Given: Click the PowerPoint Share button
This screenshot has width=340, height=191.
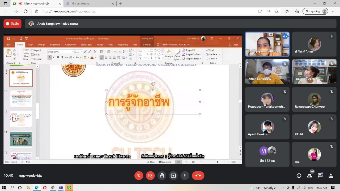Looking at the screenshot, I should point(234,45).
